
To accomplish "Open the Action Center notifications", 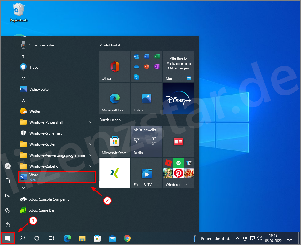I will click(x=289, y=238).
